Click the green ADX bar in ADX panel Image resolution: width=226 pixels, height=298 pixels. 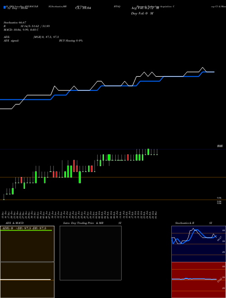coord(26,230)
